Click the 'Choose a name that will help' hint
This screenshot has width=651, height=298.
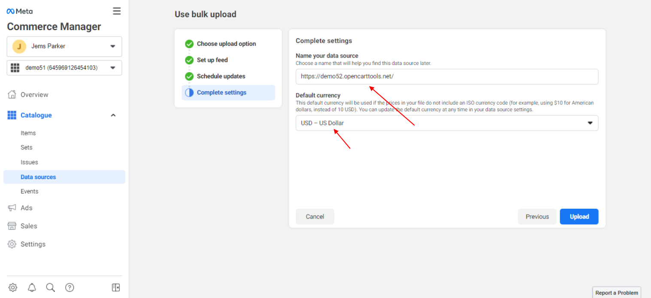click(363, 63)
